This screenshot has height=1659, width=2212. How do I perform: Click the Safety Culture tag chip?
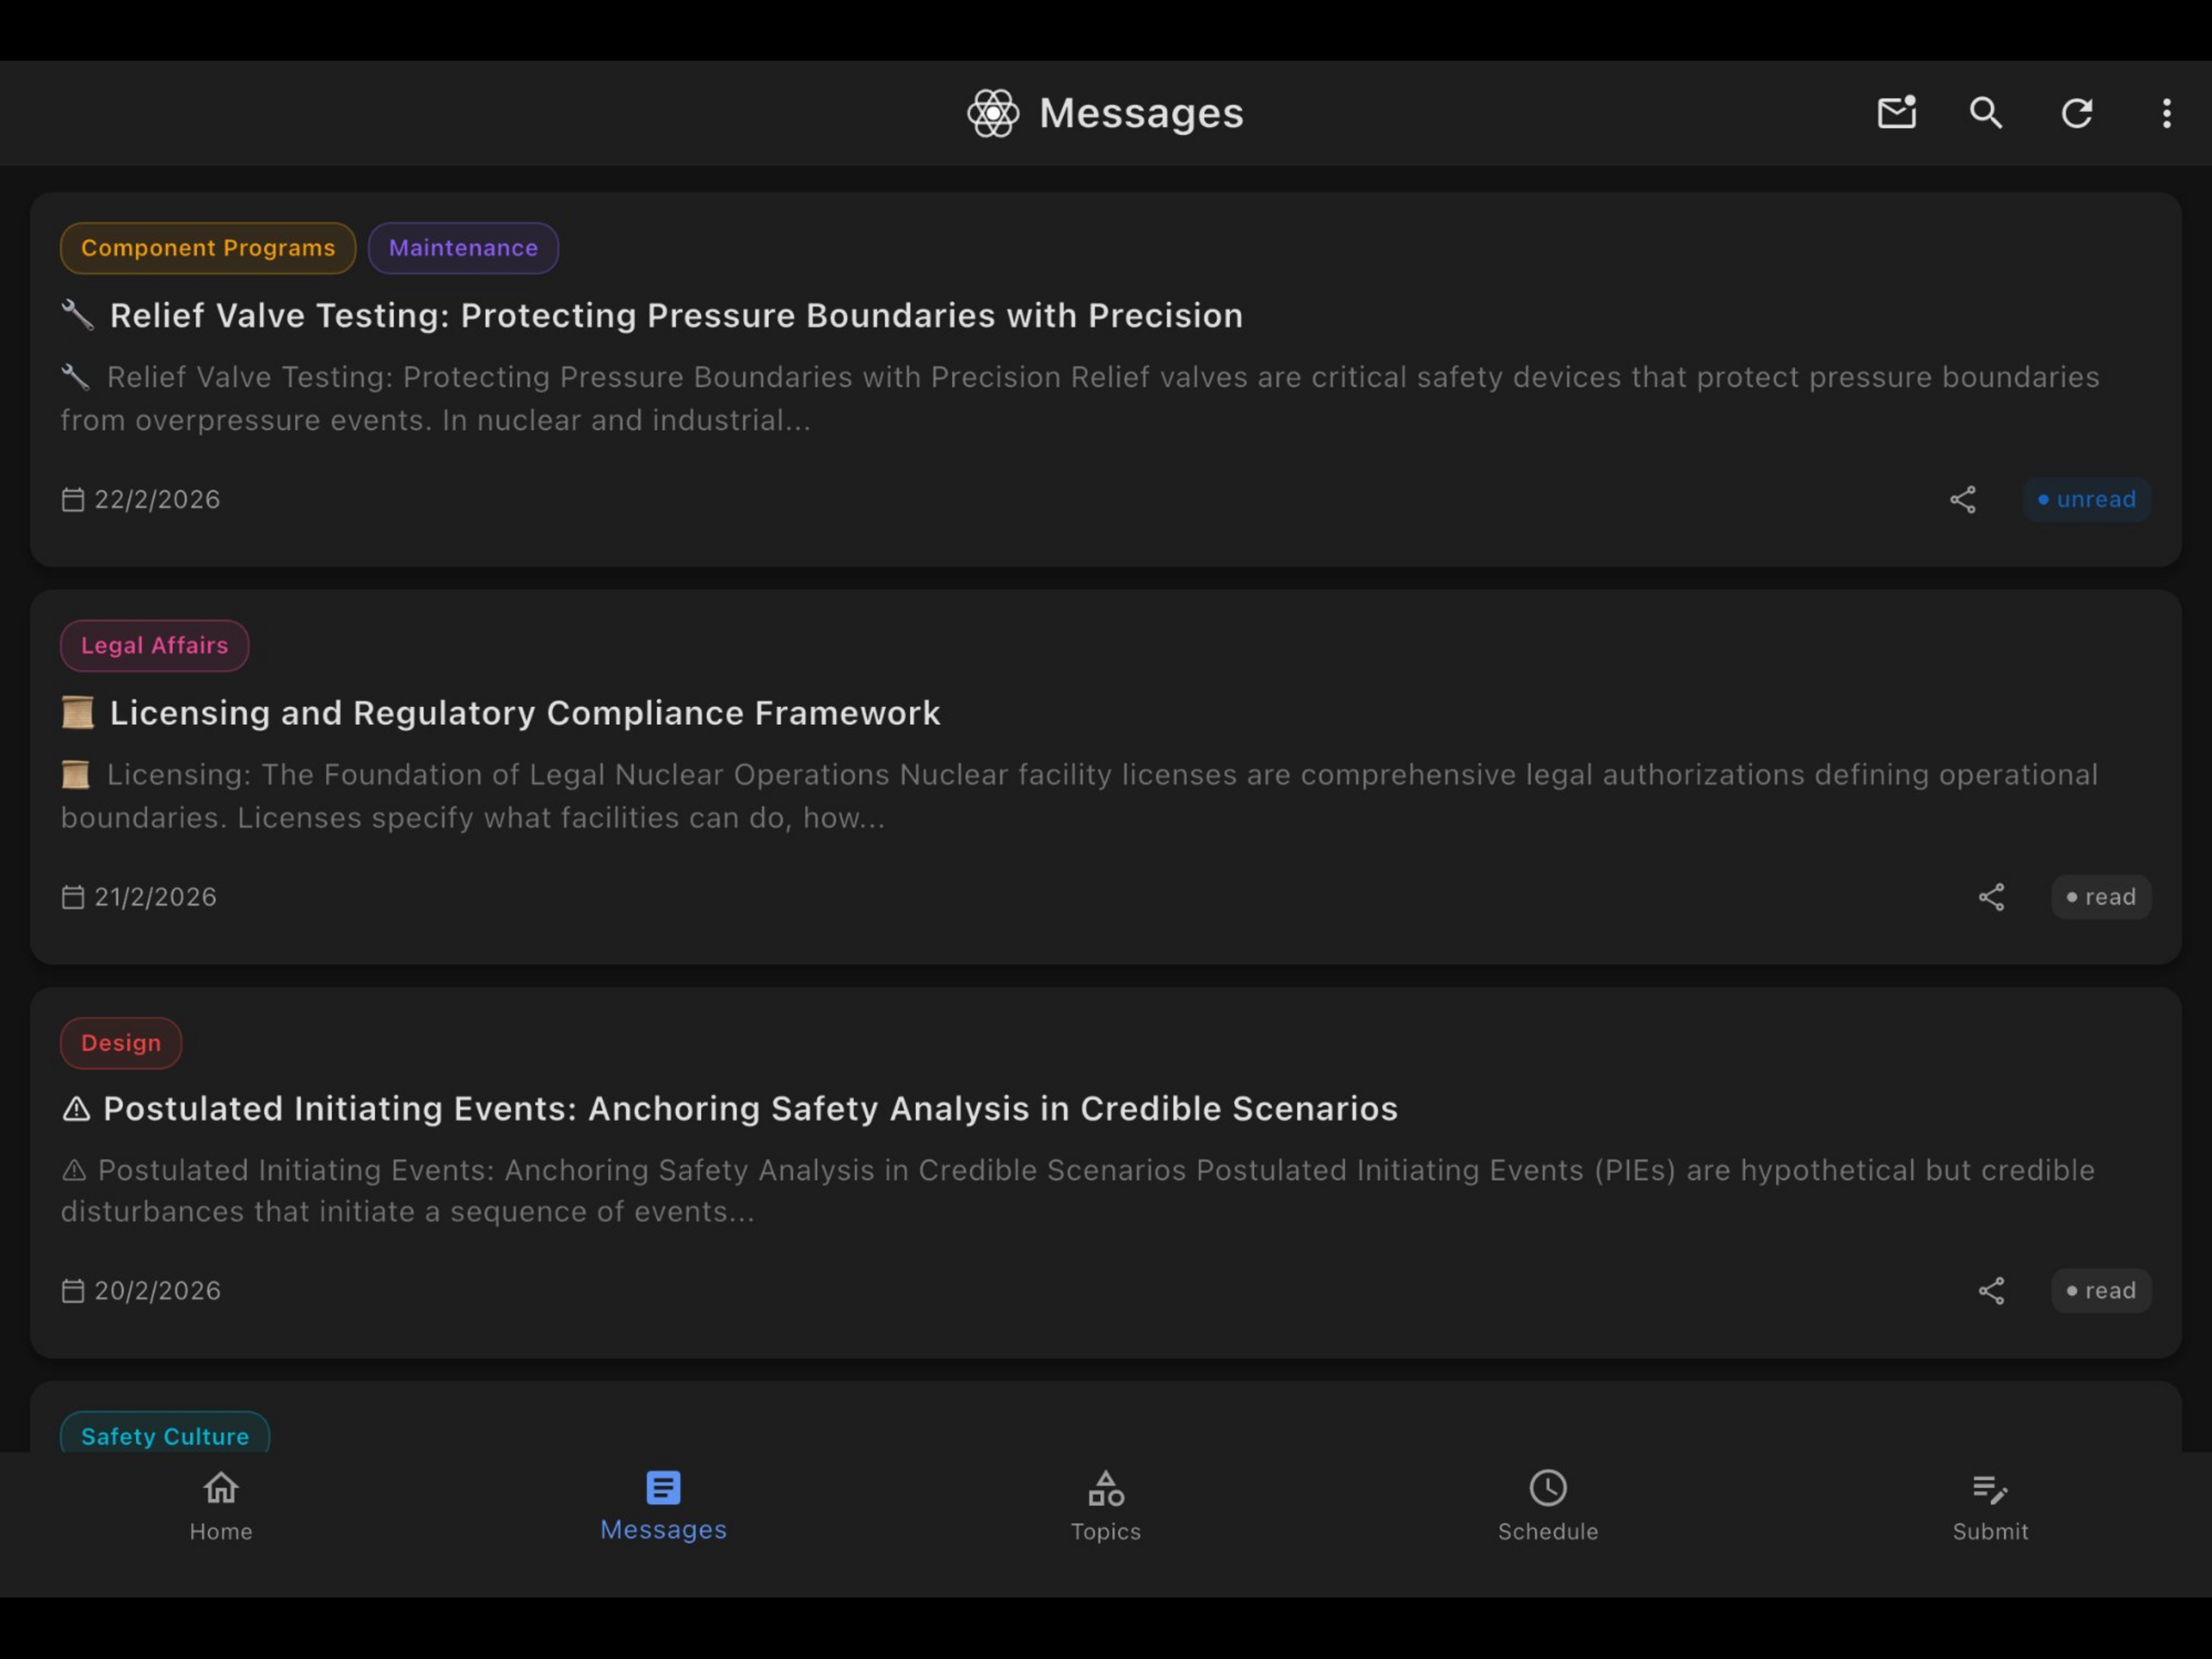(x=165, y=1433)
